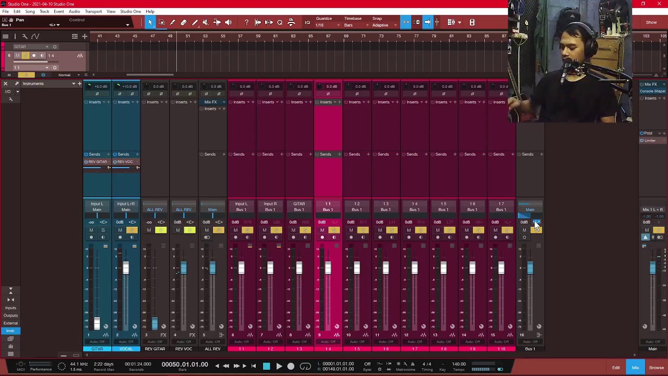Open the Zoom magnifier tool
The image size is (668, 376).
point(280,22)
